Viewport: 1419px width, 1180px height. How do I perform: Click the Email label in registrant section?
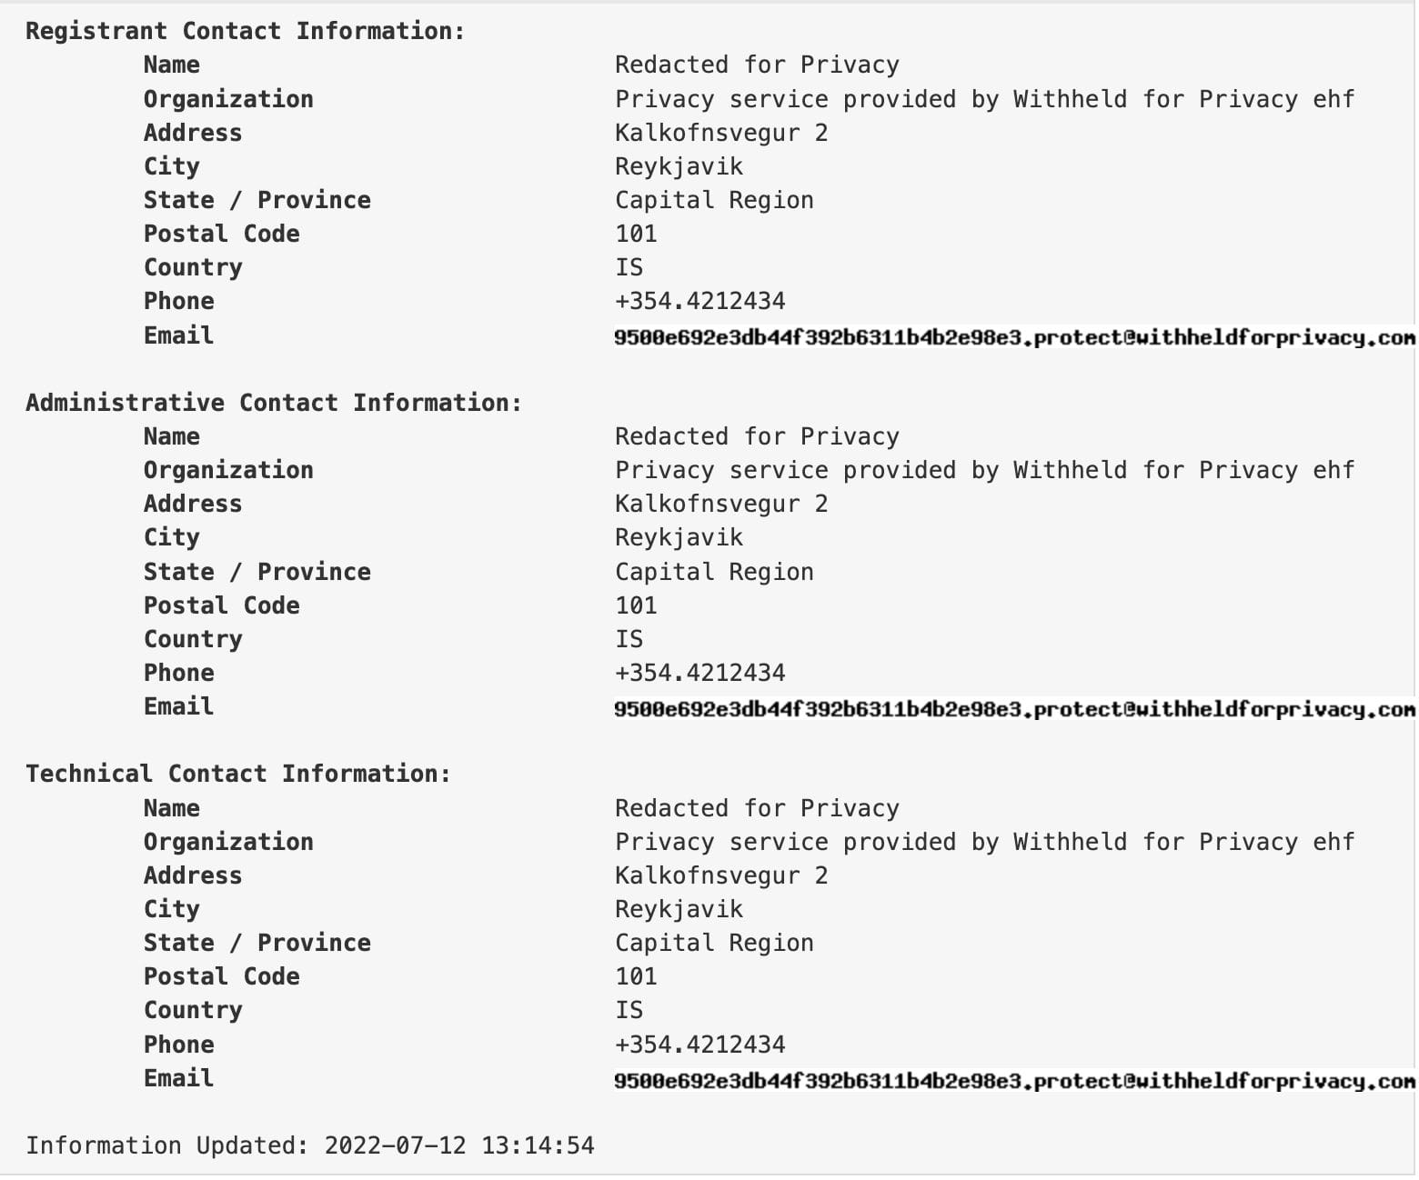pos(178,335)
